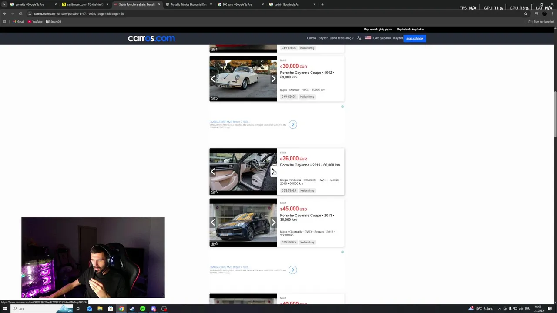Viewport: 557px width, 313px height.
Task: Click the translate language icon in site header
Action: click(x=359, y=38)
